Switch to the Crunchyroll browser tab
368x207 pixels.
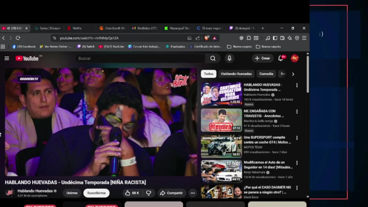(x=113, y=28)
